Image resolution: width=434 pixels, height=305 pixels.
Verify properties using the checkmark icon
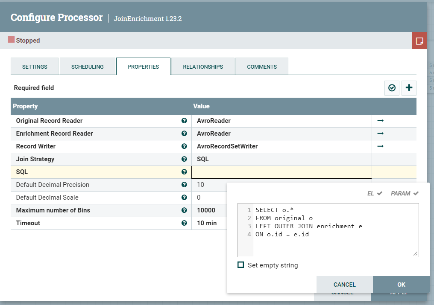point(392,88)
